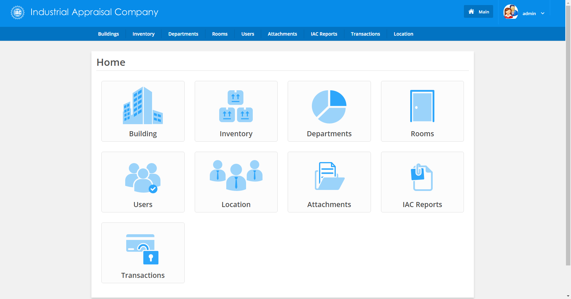Click the Inventory boxes icon

(236, 106)
